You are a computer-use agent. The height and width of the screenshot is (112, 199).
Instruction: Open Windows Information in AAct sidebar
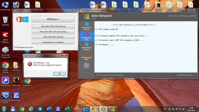(x=86, y=46)
